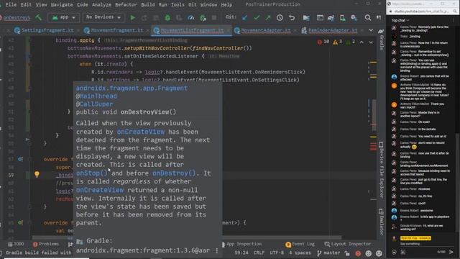Go to next highlighted error arrow
The image size is (460, 259).
371,42
